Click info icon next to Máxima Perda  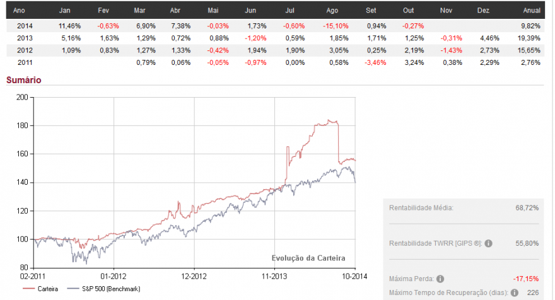click(x=440, y=279)
